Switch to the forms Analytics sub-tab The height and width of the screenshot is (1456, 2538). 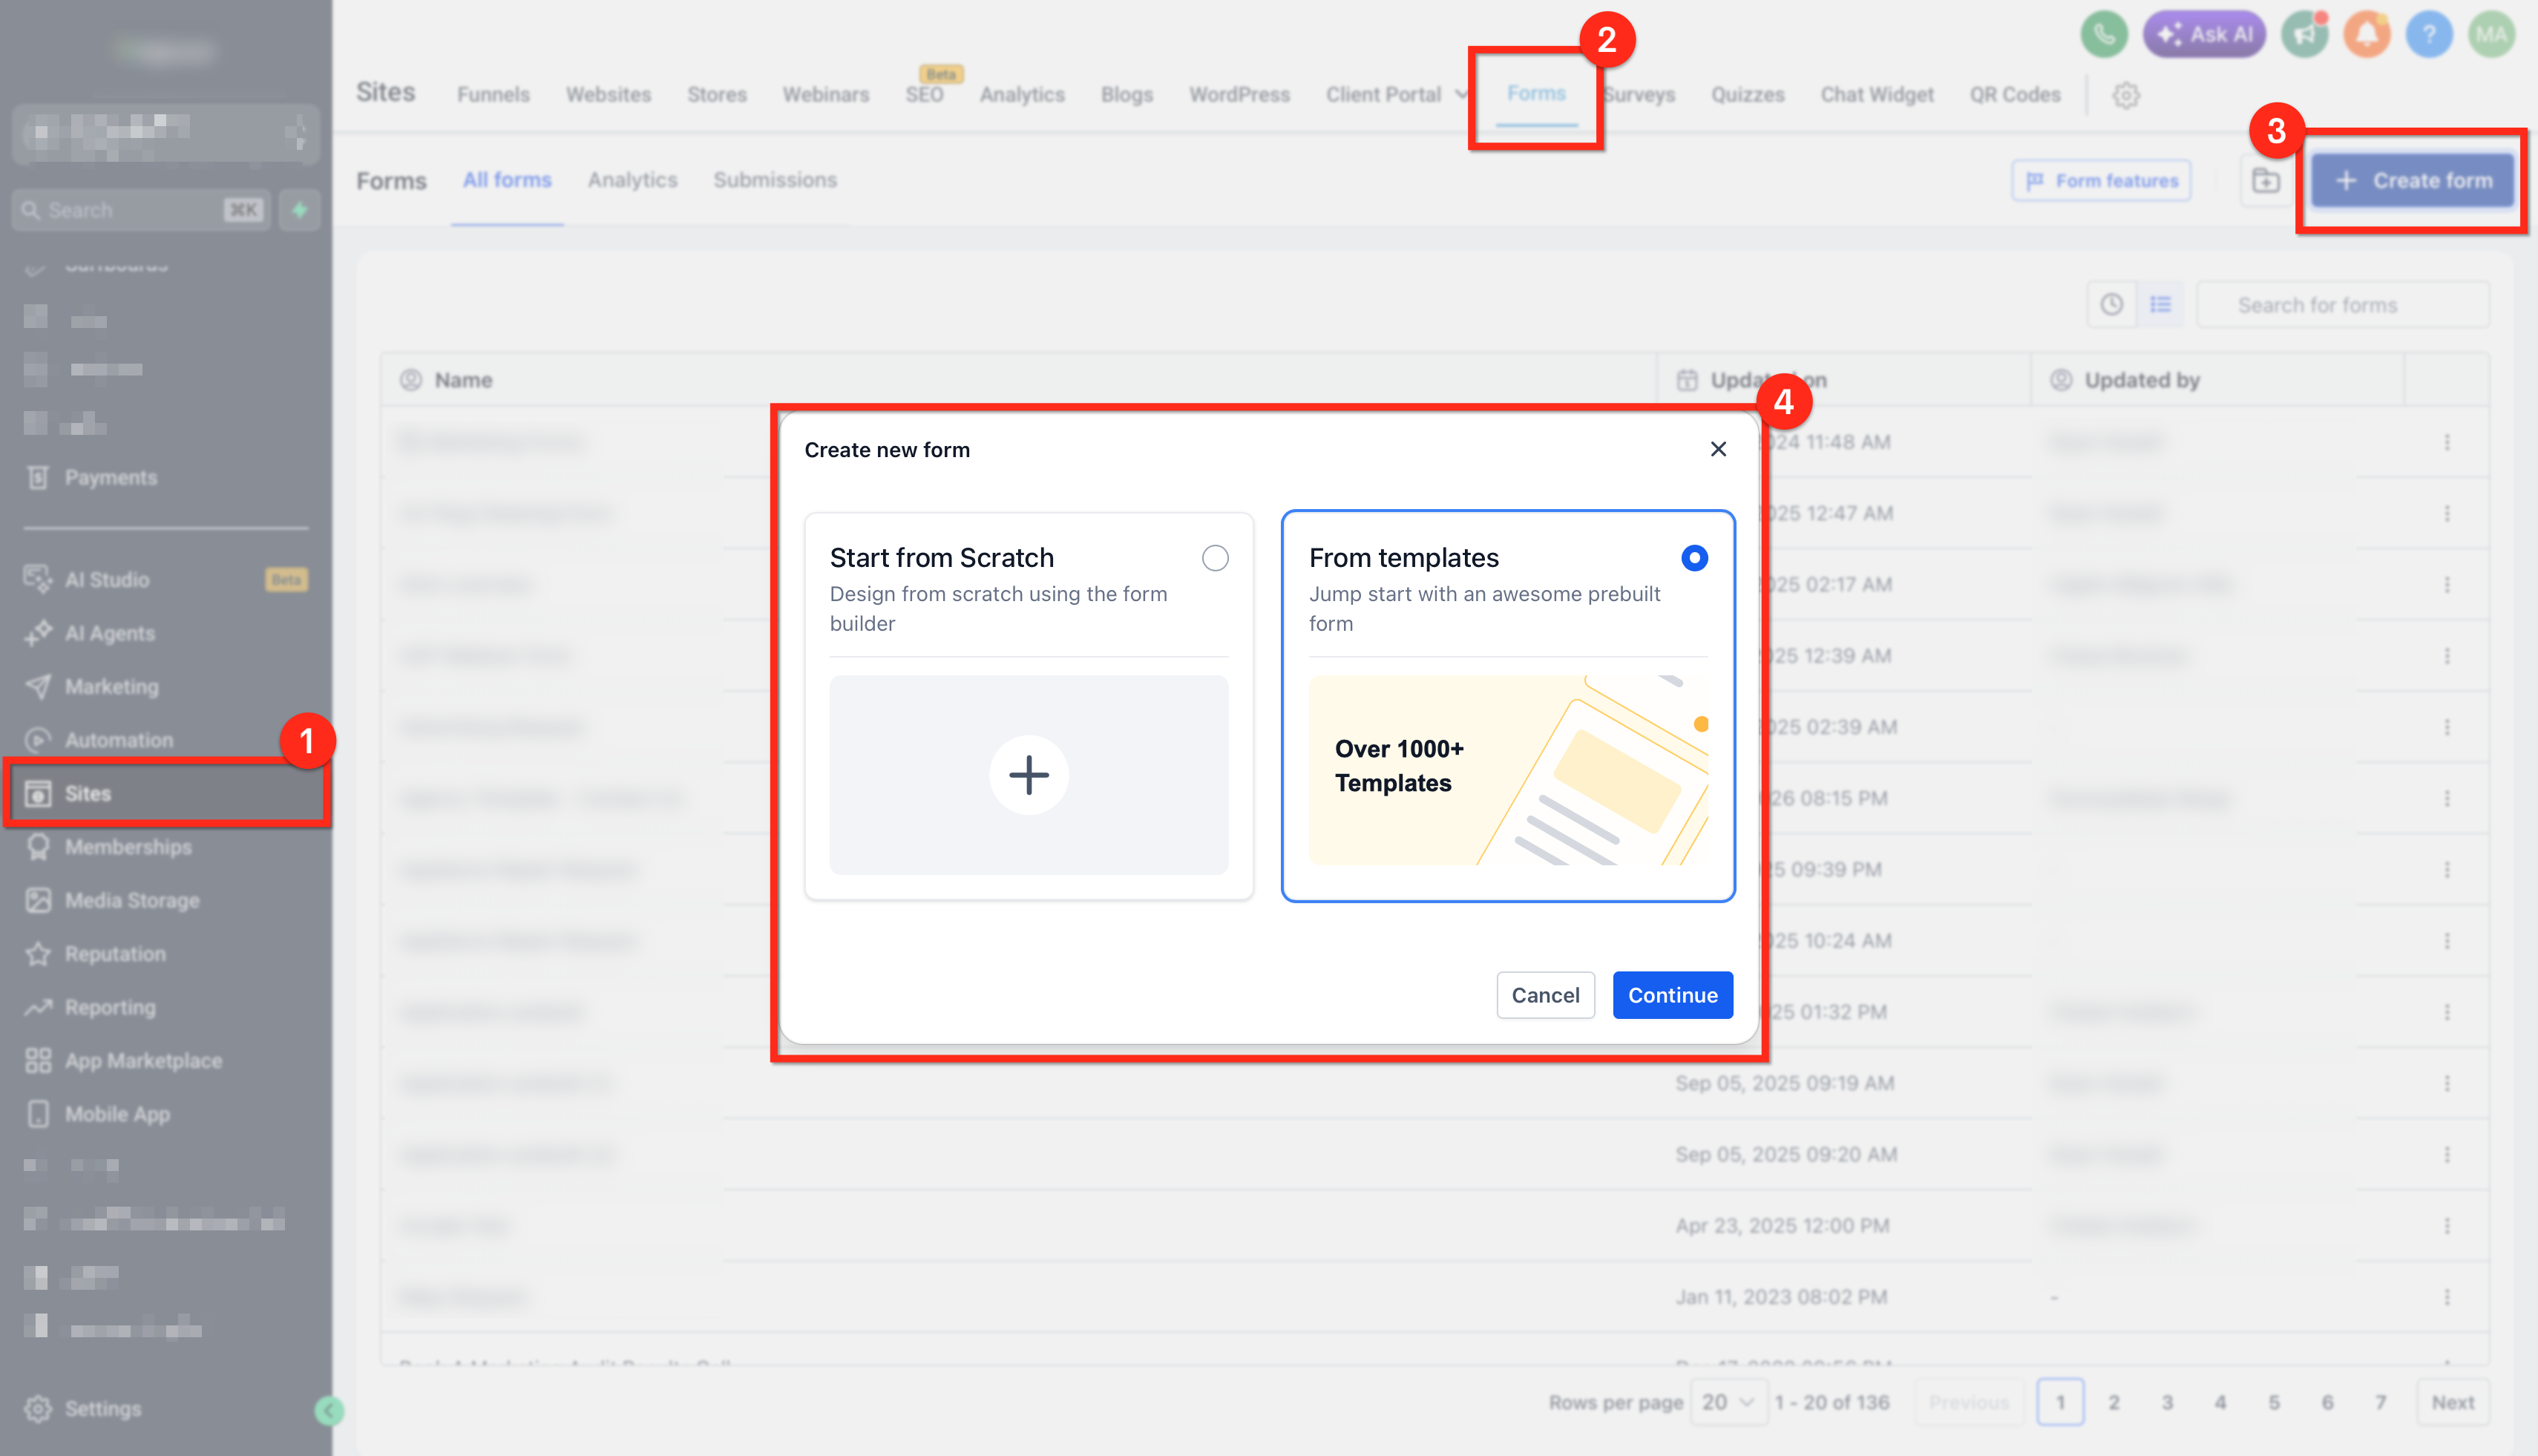[x=632, y=180]
